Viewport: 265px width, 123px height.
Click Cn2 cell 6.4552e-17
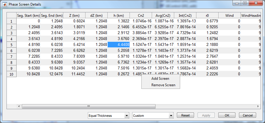[x=141, y=27]
